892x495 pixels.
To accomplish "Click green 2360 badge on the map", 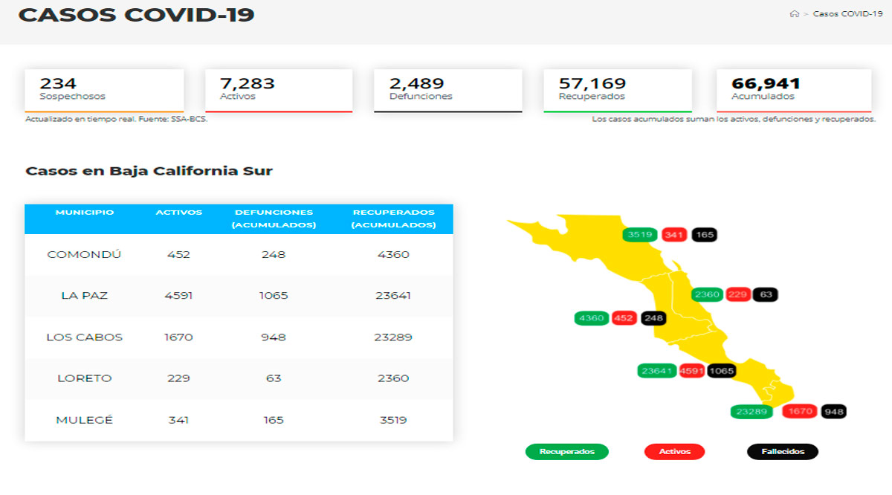I will coord(707,294).
